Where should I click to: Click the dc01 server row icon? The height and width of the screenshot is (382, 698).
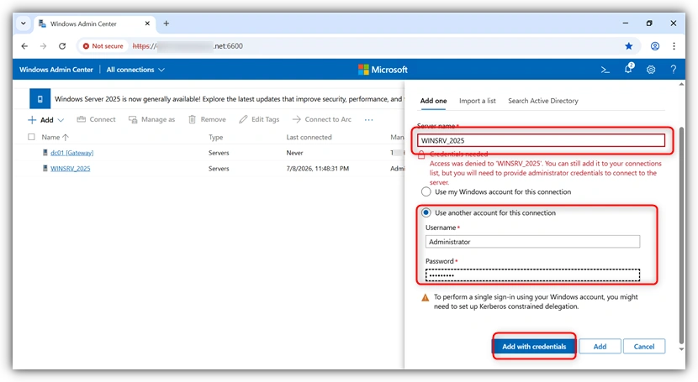pos(45,152)
